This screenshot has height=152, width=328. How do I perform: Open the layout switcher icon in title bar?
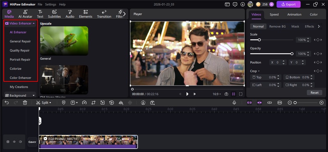[x=227, y=4]
